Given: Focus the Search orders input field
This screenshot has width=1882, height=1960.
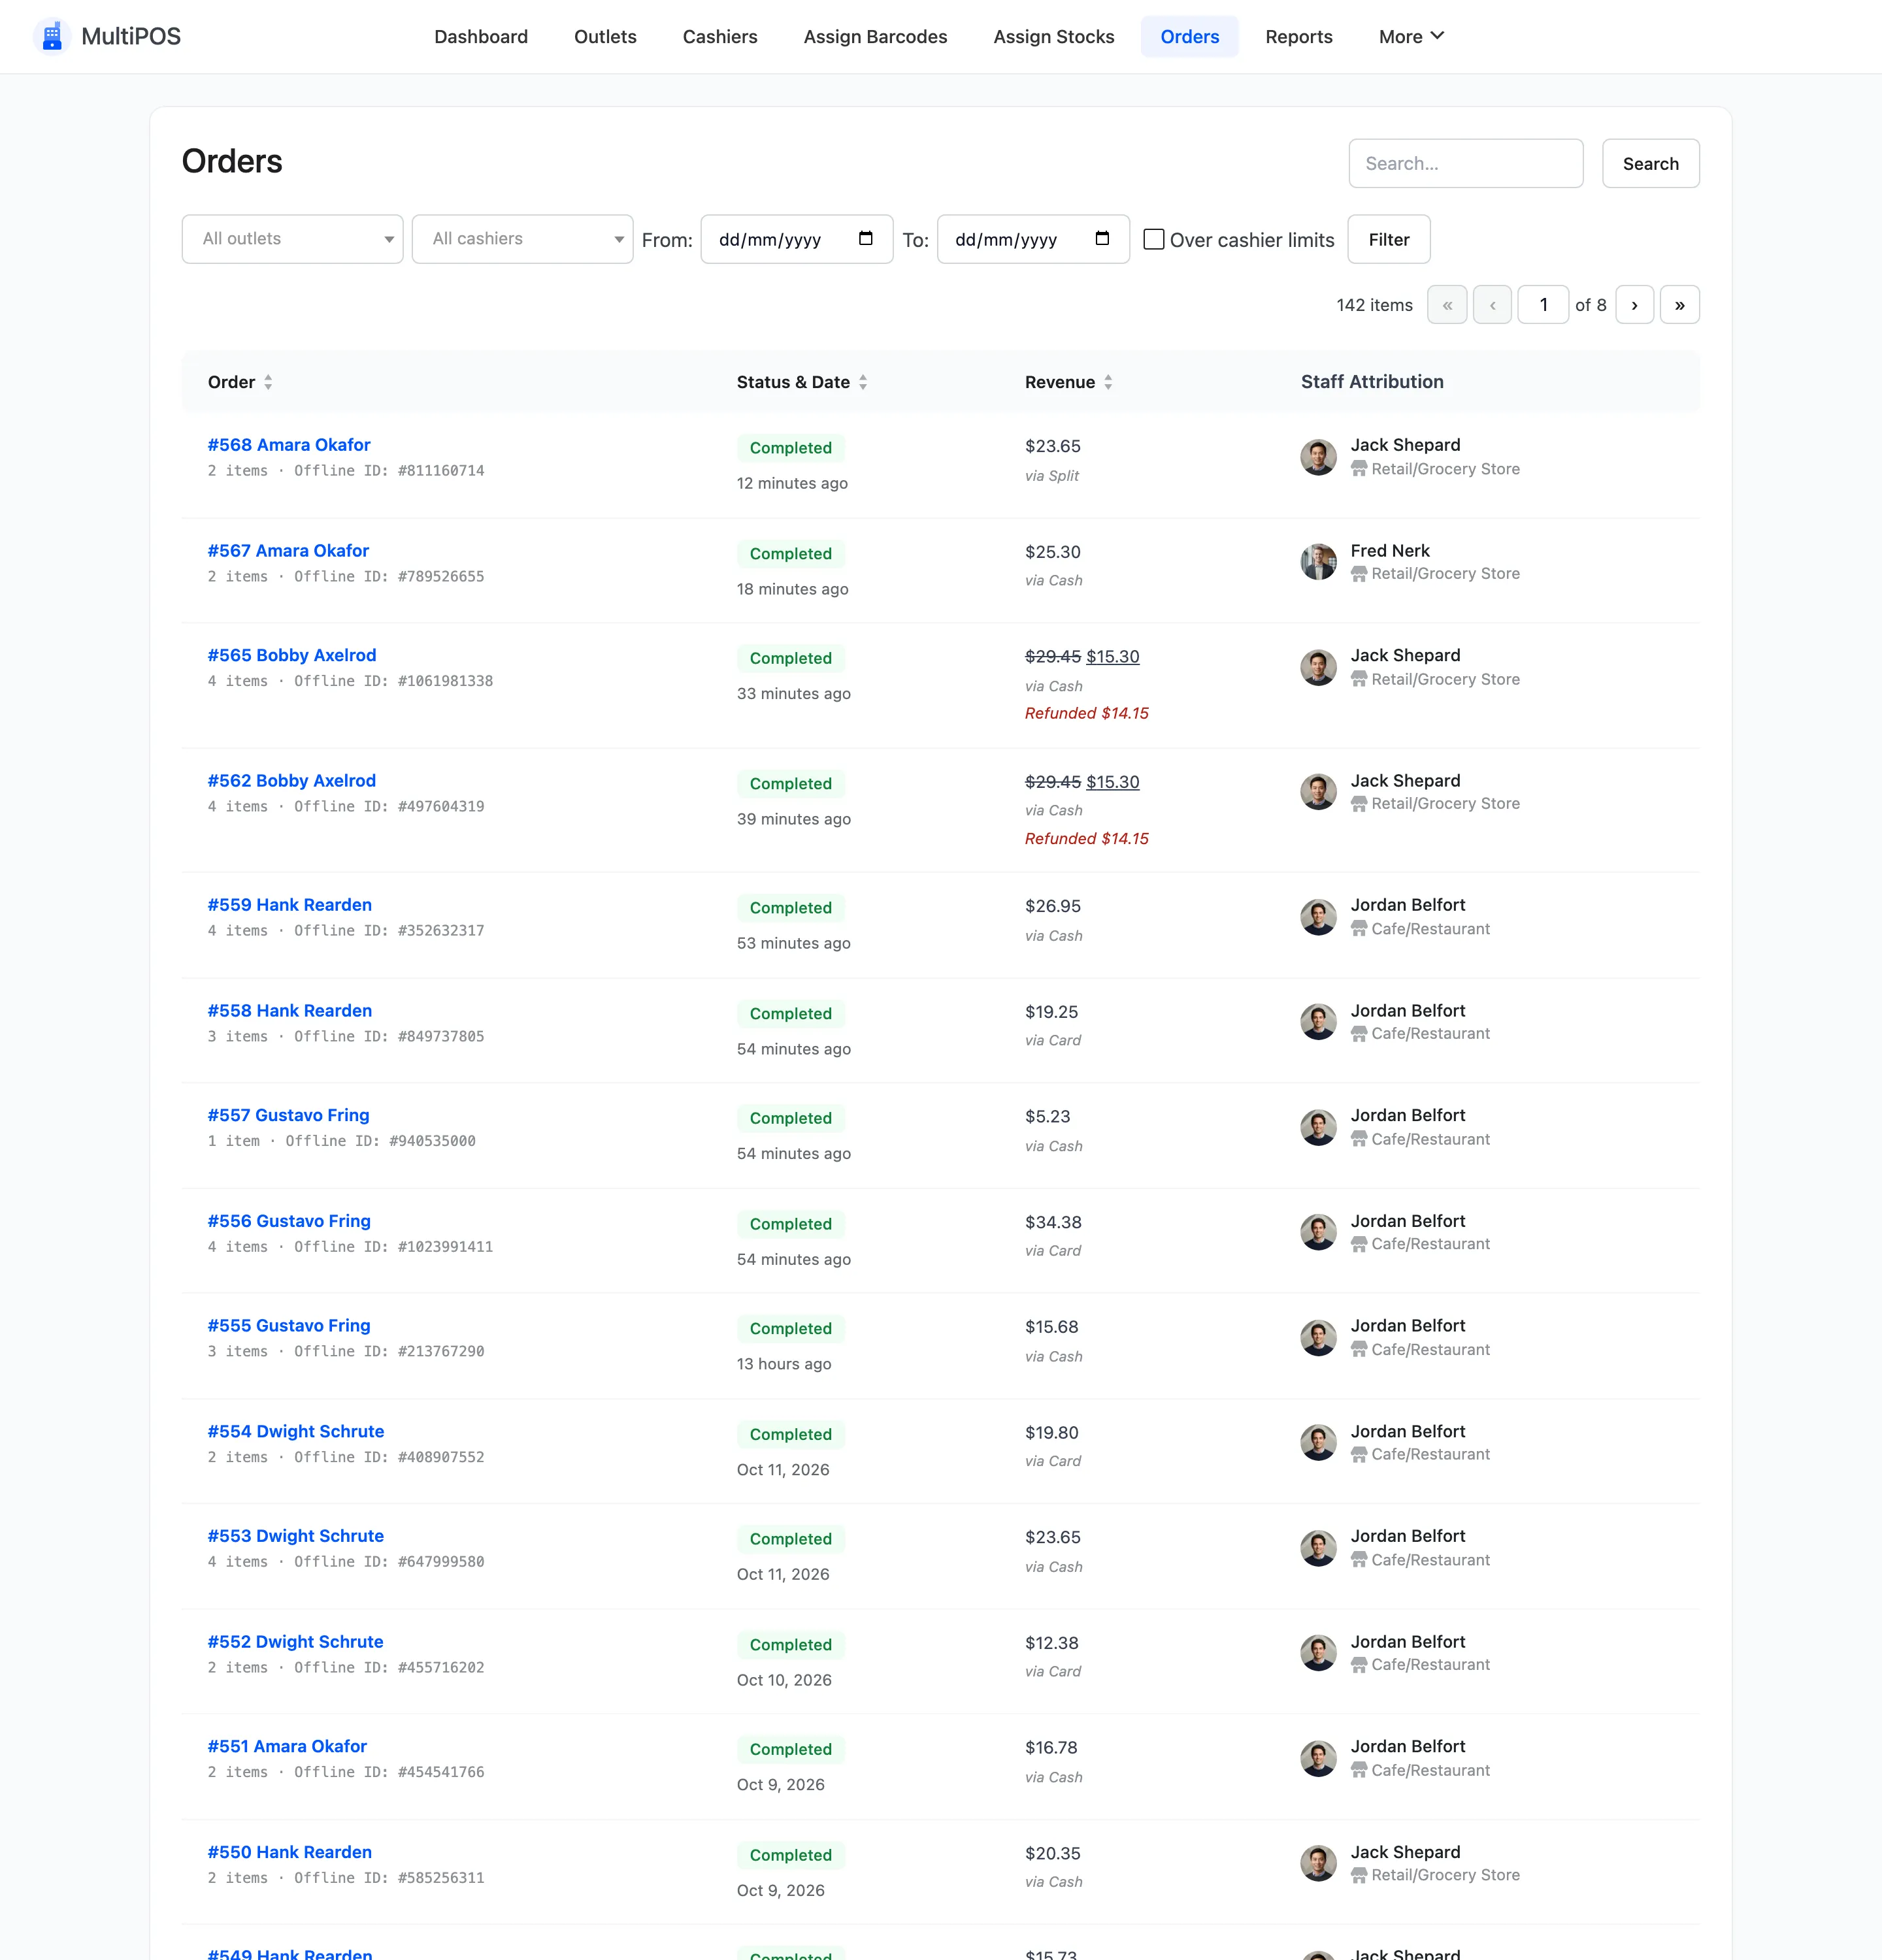Looking at the screenshot, I should tap(1466, 163).
